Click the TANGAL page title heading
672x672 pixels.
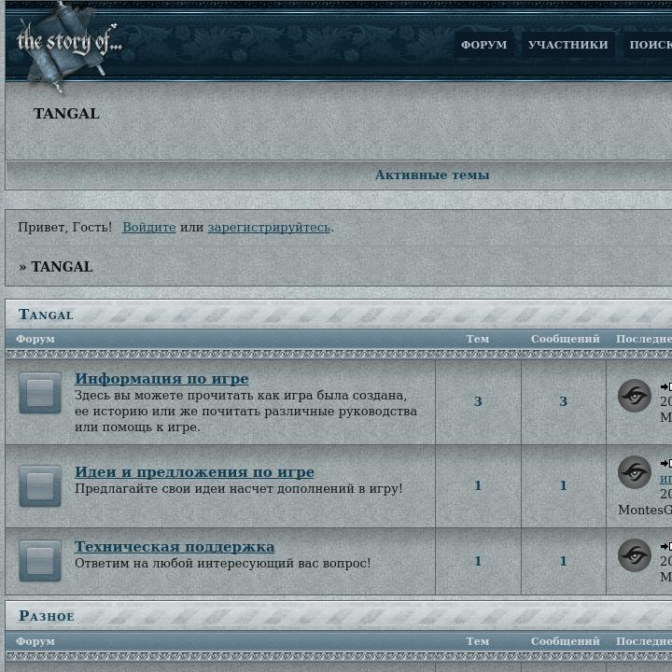(x=66, y=114)
